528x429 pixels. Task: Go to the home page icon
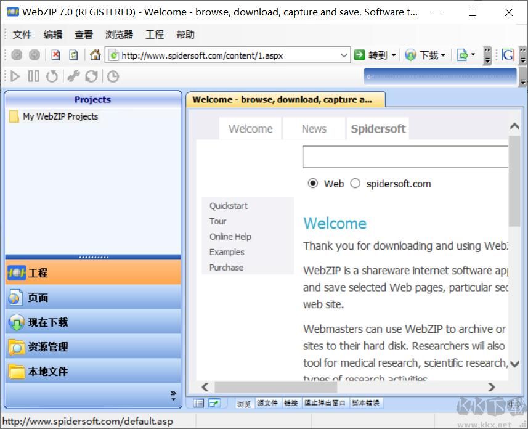coord(95,55)
